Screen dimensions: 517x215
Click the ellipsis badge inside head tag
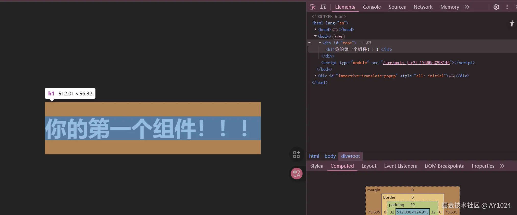click(x=335, y=30)
